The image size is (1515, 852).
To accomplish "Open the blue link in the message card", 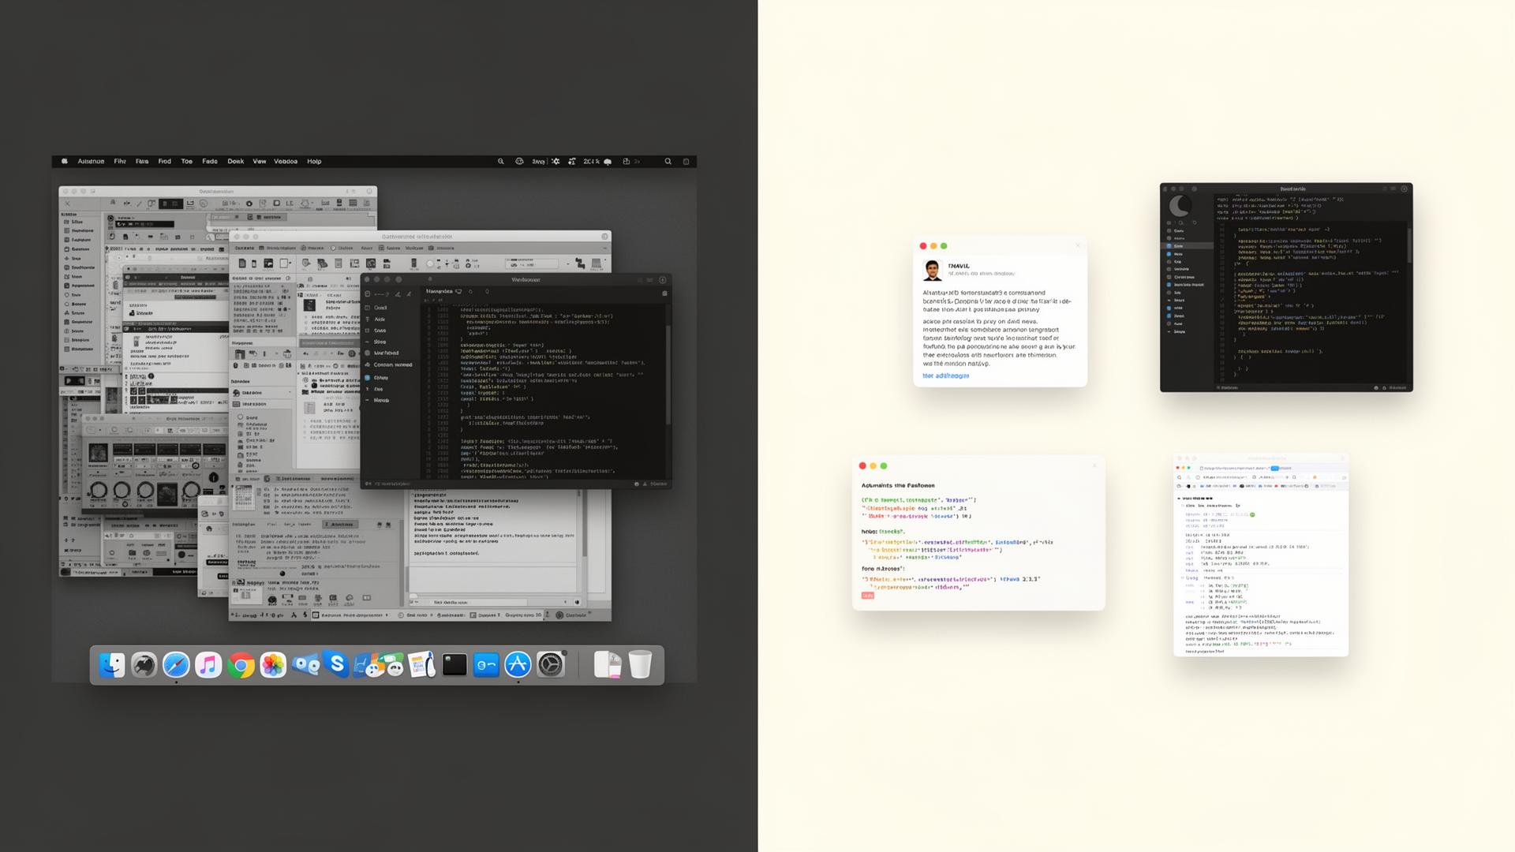I will pyautogui.click(x=945, y=376).
